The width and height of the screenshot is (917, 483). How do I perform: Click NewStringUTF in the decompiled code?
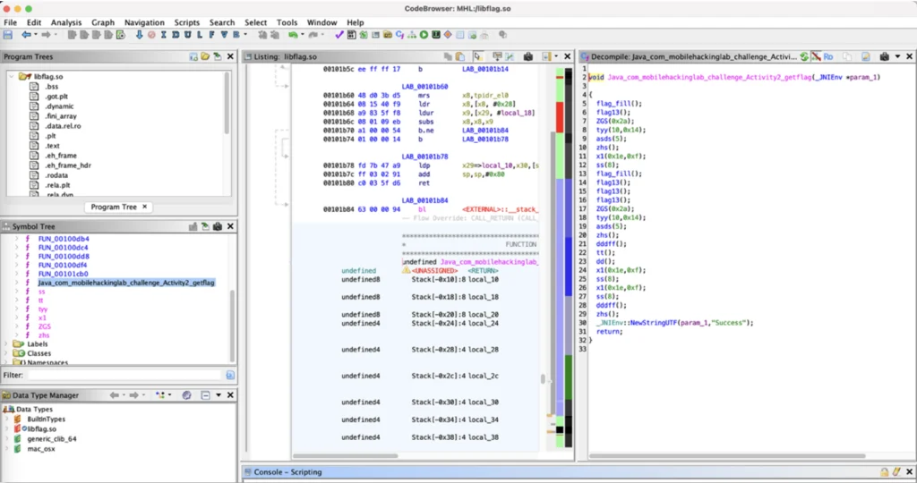pyautogui.click(x=653, y=322)
